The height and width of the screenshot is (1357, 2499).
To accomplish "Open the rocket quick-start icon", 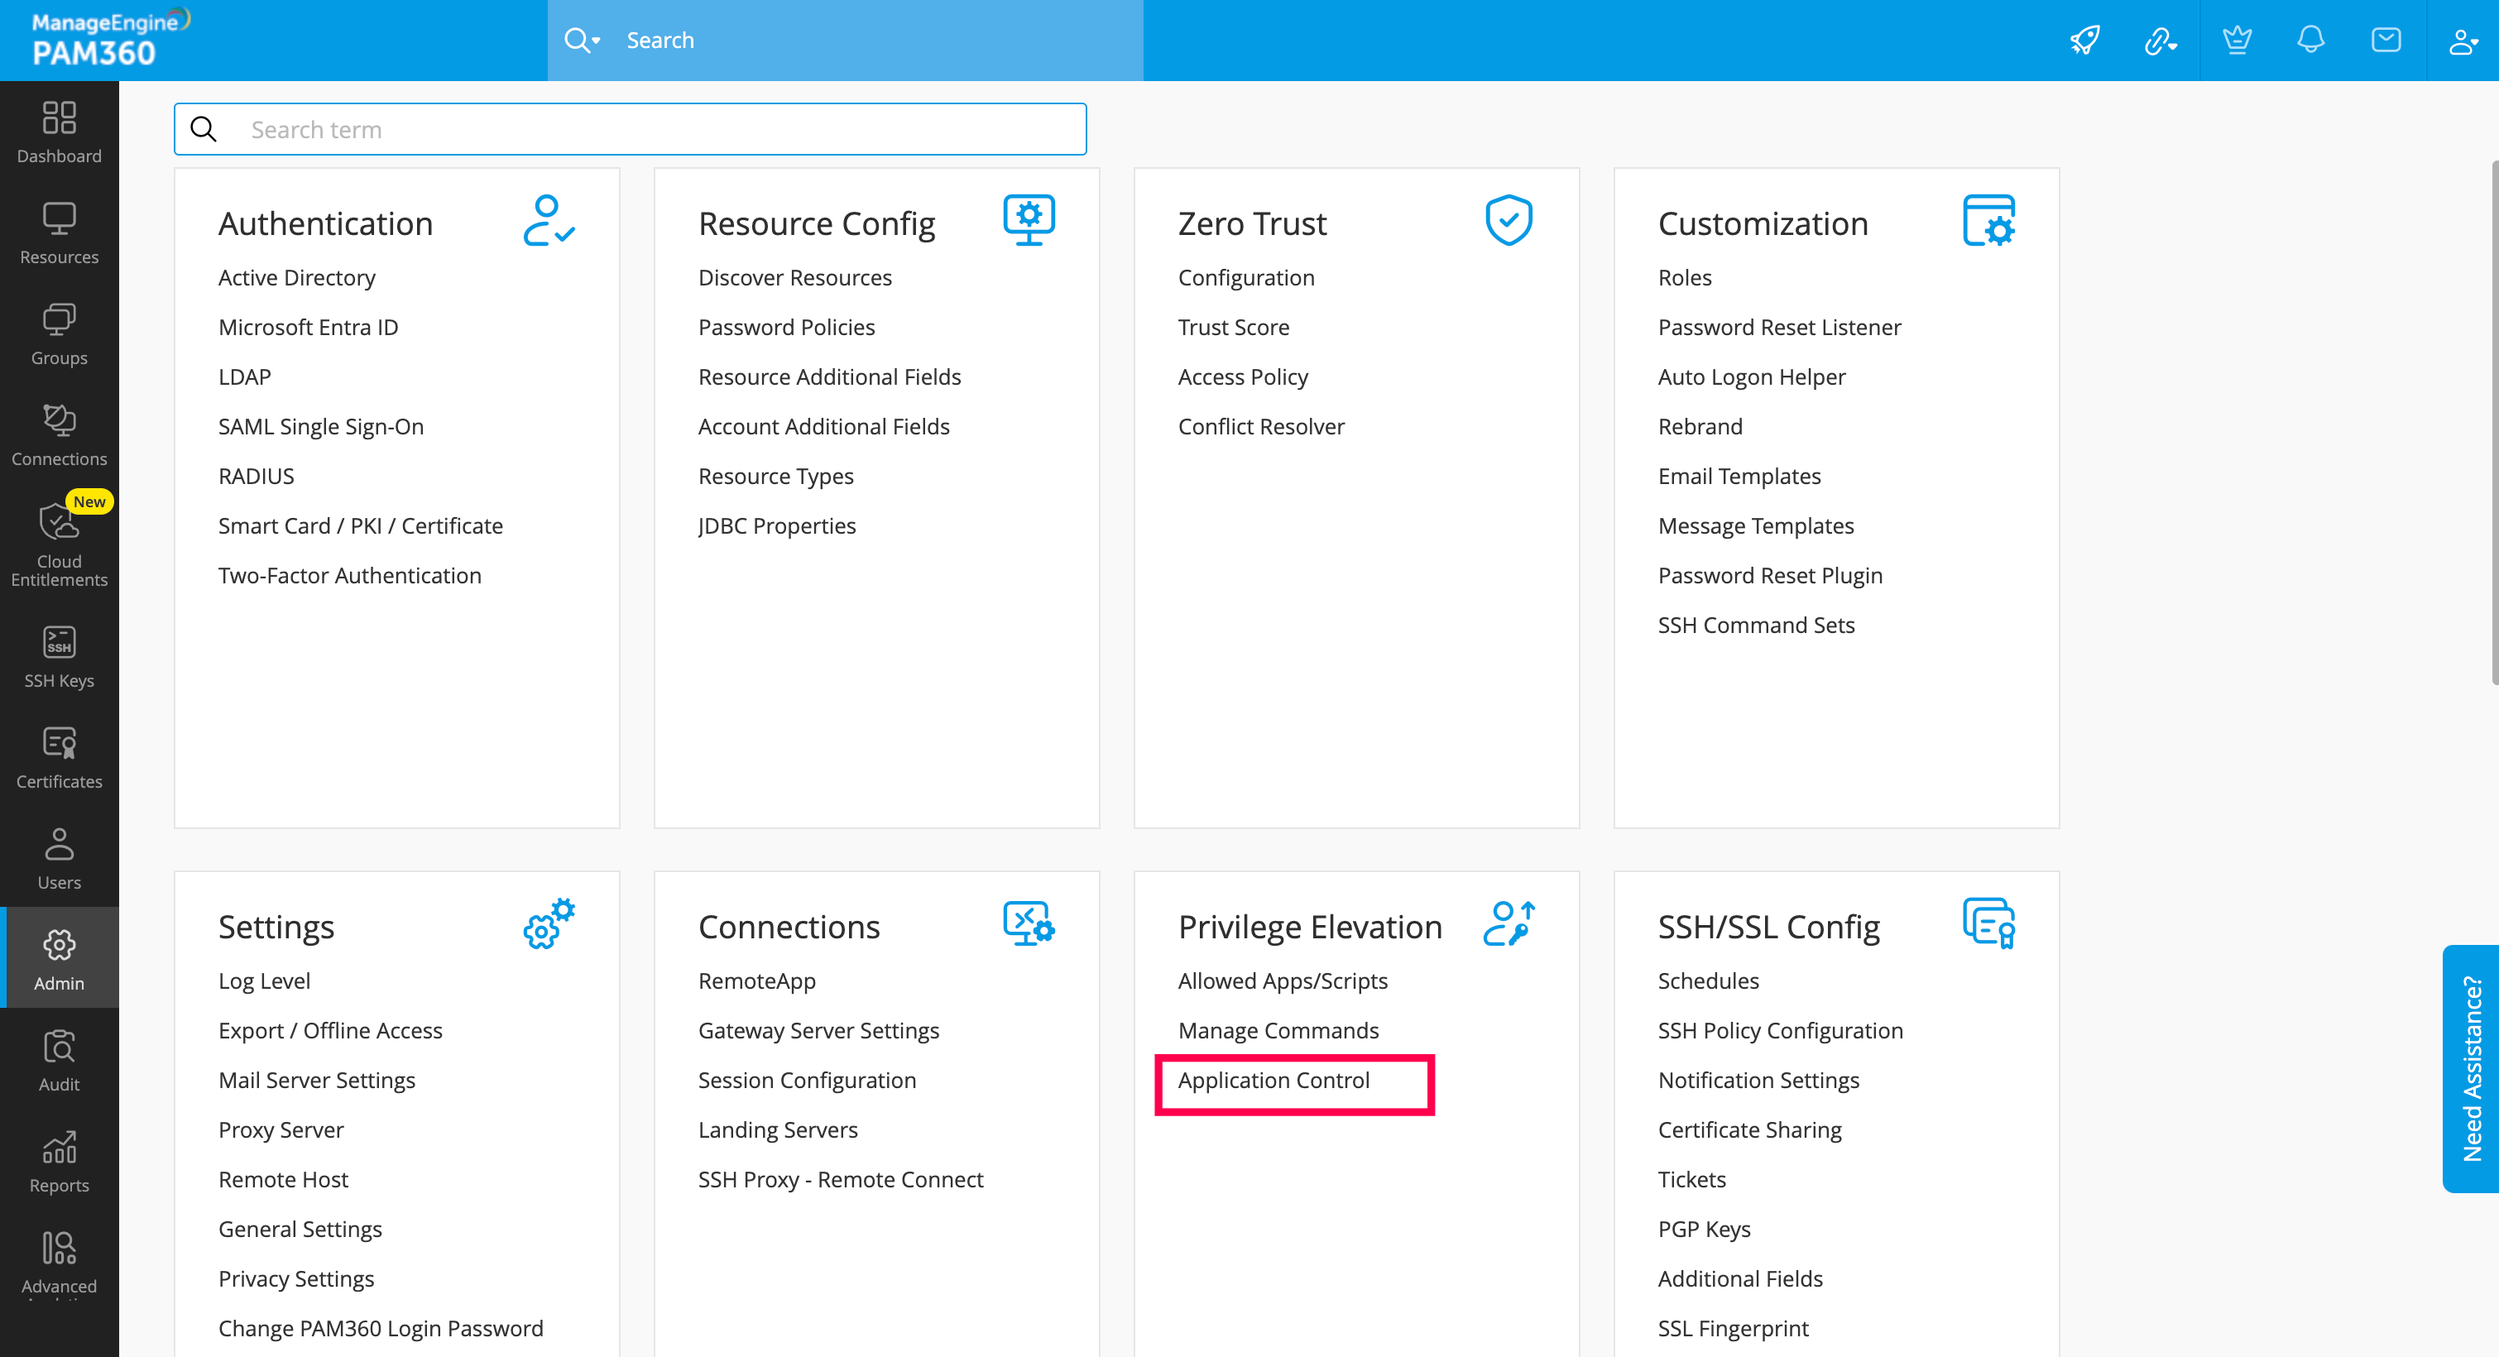I will click(2084, 40).
